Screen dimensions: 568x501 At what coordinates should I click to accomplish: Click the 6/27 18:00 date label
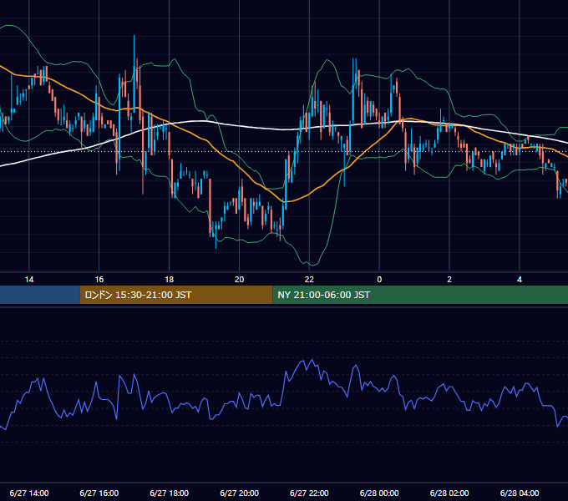[x=170, y=493]
